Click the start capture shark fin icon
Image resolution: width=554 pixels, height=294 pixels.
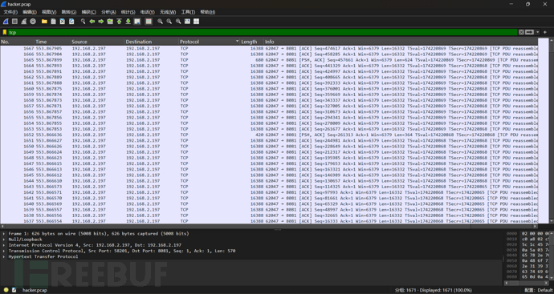[6, 22]
